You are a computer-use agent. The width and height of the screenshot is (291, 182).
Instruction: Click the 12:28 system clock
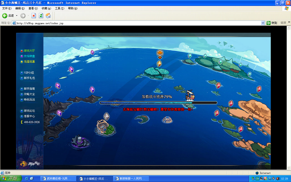(x=284, y=179)
